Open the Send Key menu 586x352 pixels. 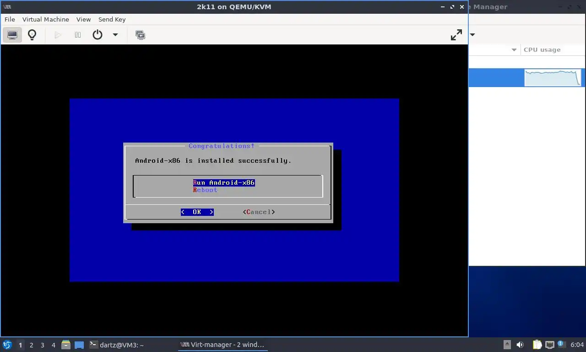click(x=112, y=19)
